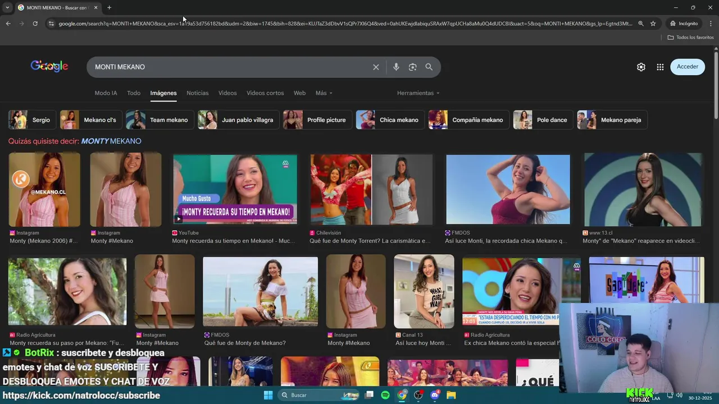
Task: Expand the Más dropdown
Action: [x=324, y=93]
